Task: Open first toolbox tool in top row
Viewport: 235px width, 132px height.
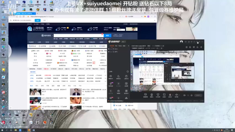Action: pos(111,77)
